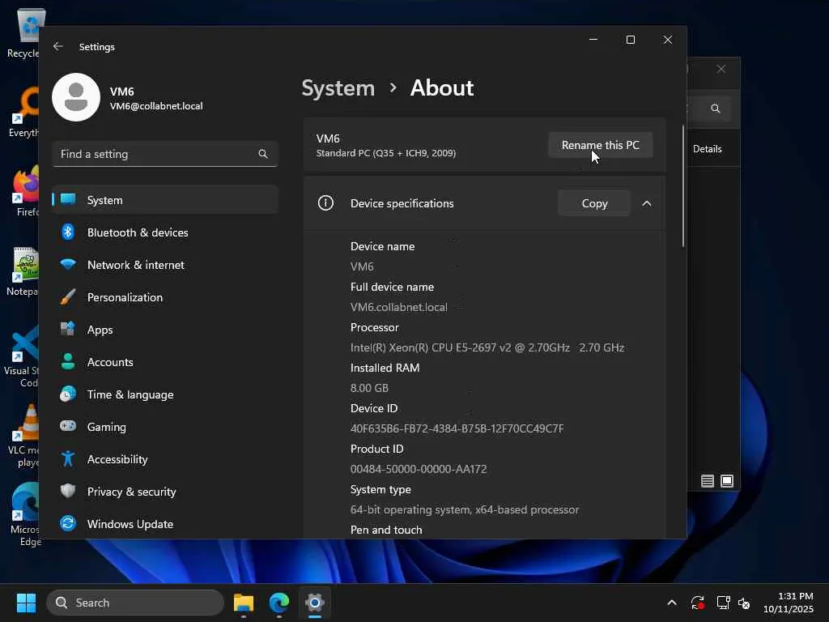Viewport: 829px width, 622px height.
Task: Collapse the Device specifications section
Action: pos(647,203)
